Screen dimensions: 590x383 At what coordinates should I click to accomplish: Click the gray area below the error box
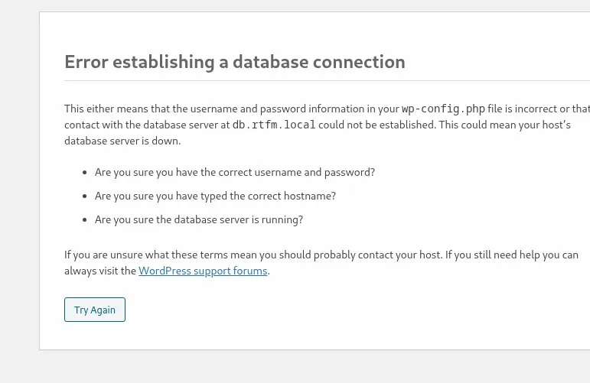tap(306, 367)
